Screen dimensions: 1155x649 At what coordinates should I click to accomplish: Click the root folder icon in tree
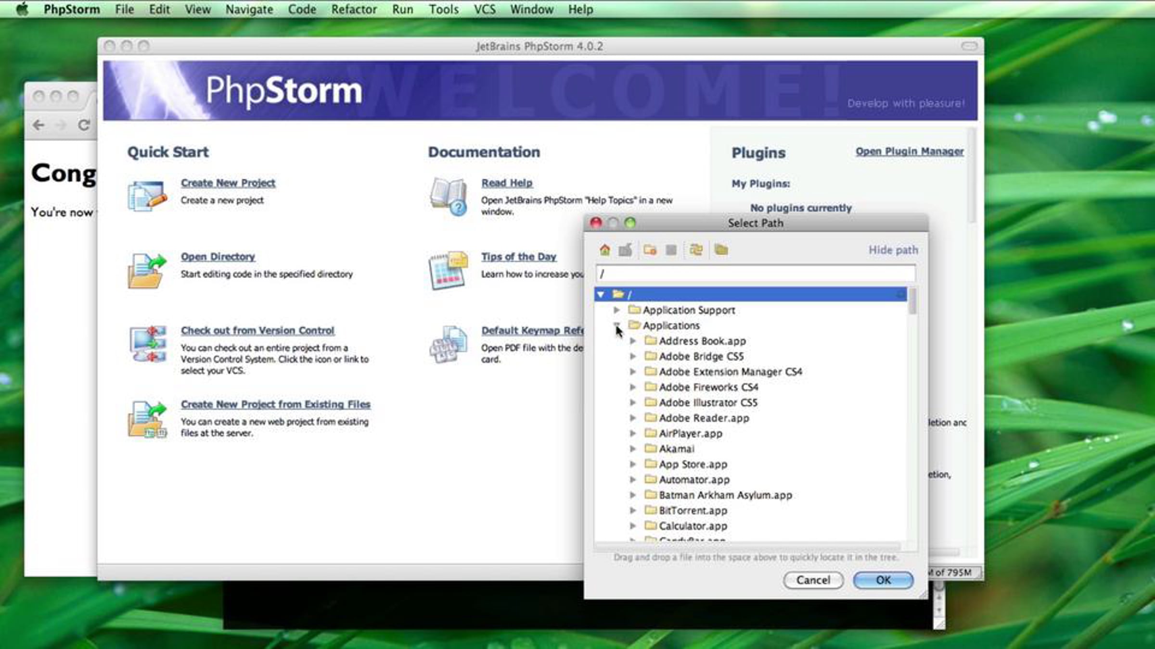point(618,294)
